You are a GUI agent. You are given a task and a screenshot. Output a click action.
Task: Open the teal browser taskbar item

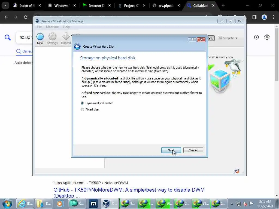point(77,204)
